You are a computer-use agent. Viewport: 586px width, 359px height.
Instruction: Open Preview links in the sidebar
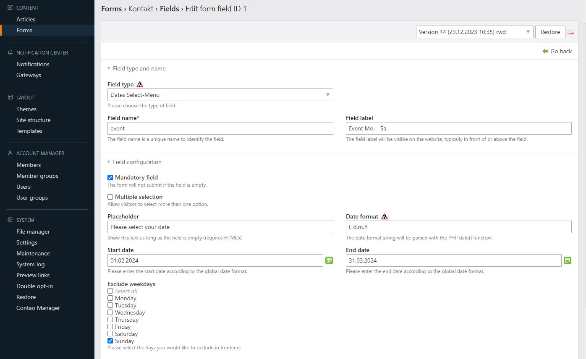pos(33,275)
